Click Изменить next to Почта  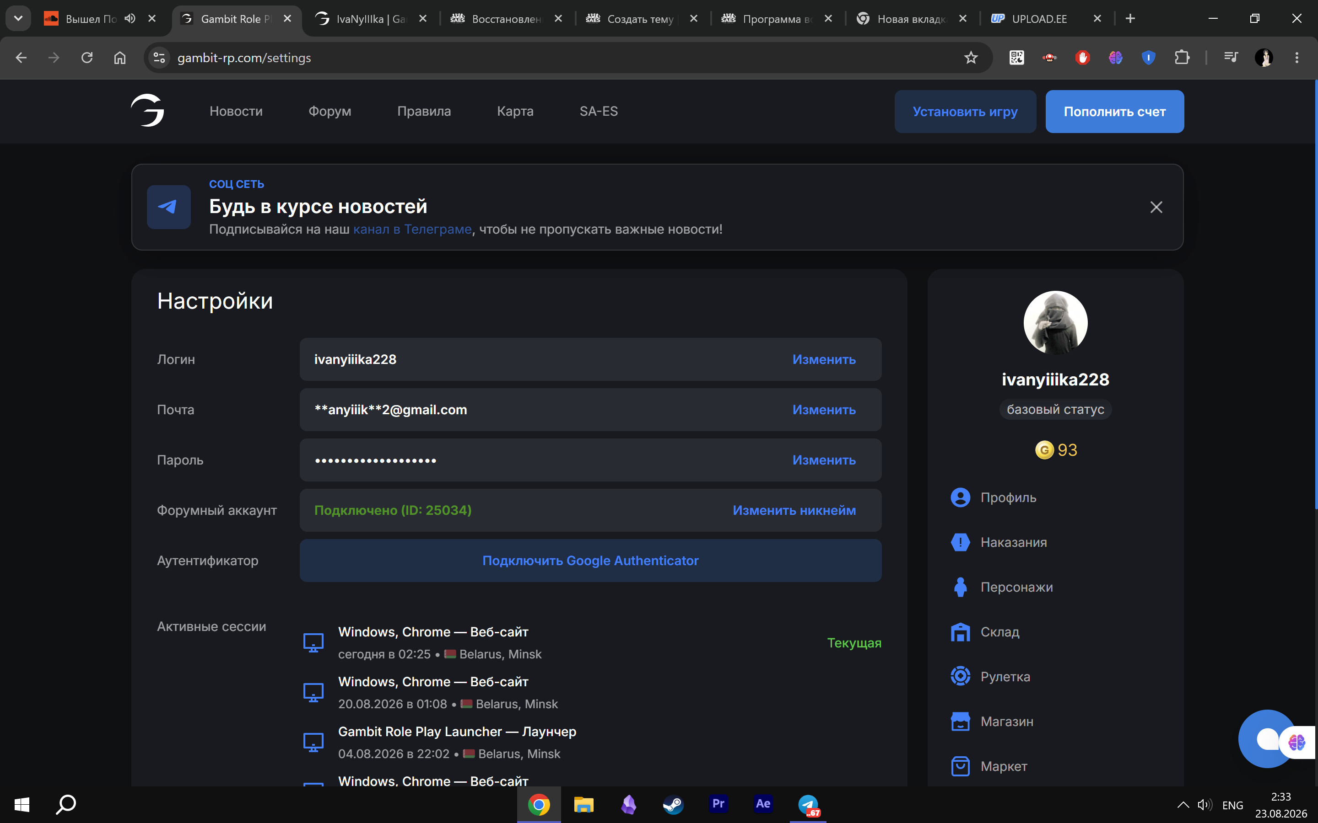tap(824, 410)
